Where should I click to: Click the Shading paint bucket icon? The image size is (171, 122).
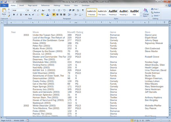click(x=75, y=14)
